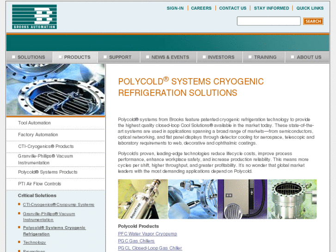Viewport: 336px width, 252px height.
Task: Click the Polycold Products subheading
Action: (139, 226)
